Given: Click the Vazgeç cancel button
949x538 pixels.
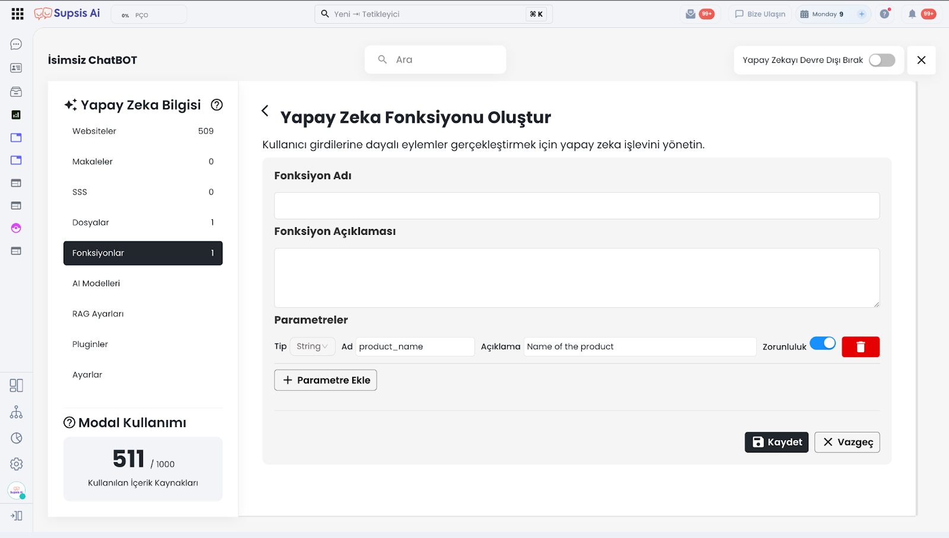Looking at the screenshot, I should [x=846, y=442].
